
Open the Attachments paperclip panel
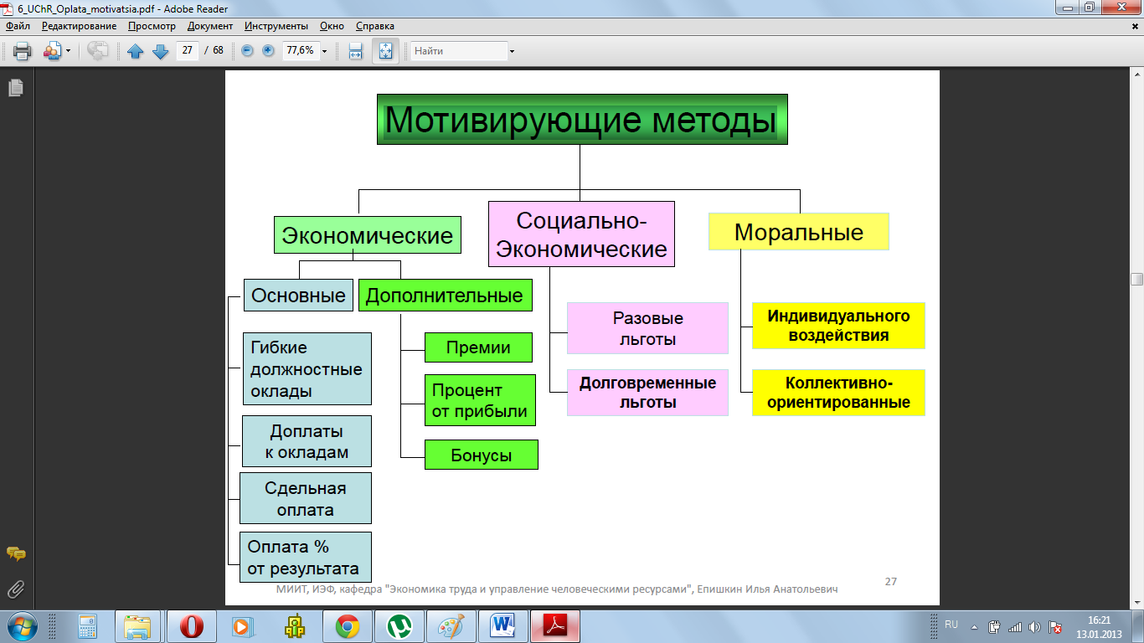pyautogui.click(x=15, y=589)
